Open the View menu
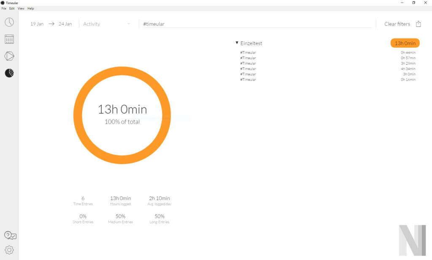 pyautogui.click(x=21, y=8)
